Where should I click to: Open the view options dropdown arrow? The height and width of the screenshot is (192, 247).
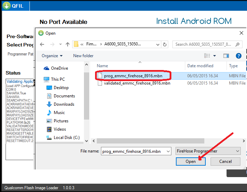click(x=214, y=56)
